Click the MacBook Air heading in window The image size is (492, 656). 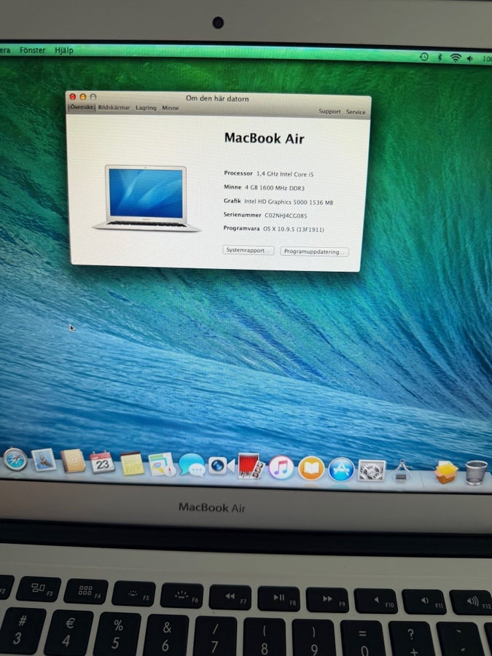[264, 138]
